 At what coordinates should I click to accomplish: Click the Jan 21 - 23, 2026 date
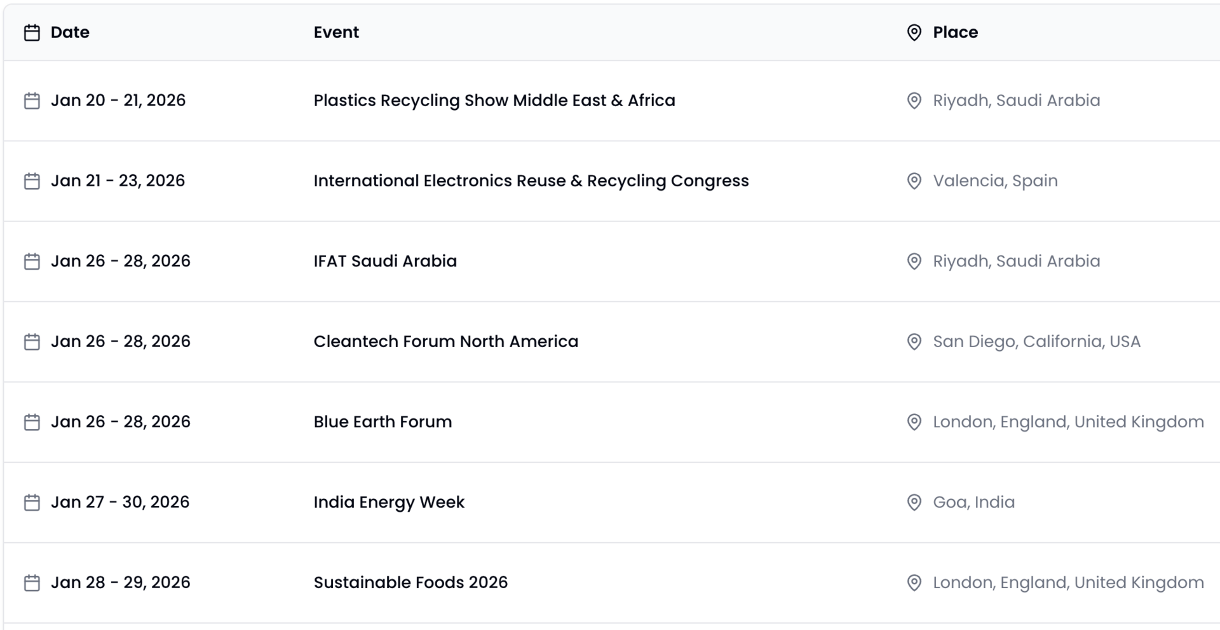[x=118, y=181]
